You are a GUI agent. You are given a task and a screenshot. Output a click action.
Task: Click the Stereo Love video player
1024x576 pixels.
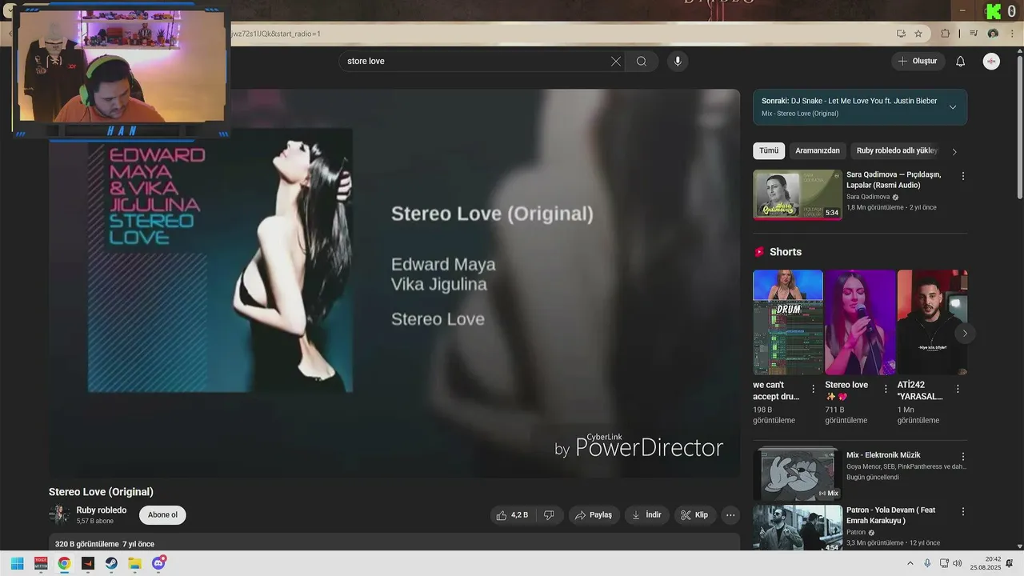coord(394,283)
